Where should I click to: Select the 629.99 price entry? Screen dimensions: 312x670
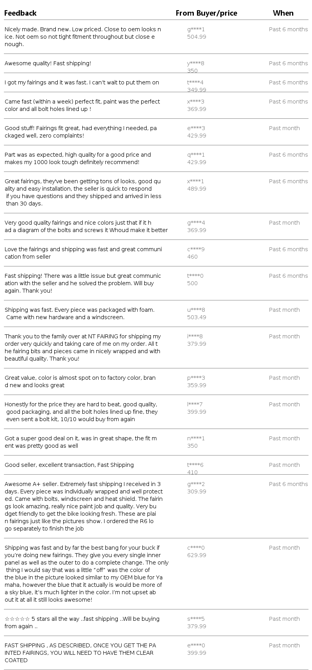pos(197,555)
